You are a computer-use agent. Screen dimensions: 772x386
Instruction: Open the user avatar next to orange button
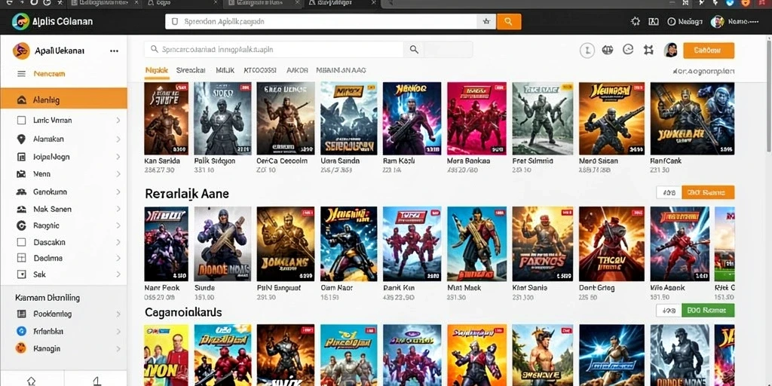[x=670, y=50]
